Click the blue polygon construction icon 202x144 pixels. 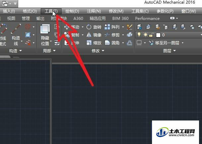coord(28,35)
